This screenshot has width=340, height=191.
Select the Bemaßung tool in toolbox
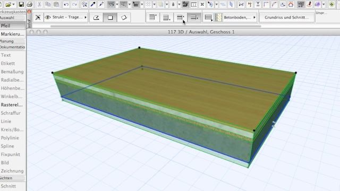pyautogui.click(x=13, y=72)
